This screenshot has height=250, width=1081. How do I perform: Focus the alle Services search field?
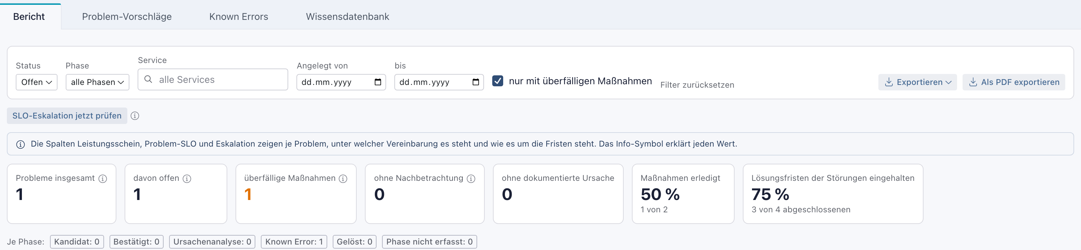click(x=213, y=79)
